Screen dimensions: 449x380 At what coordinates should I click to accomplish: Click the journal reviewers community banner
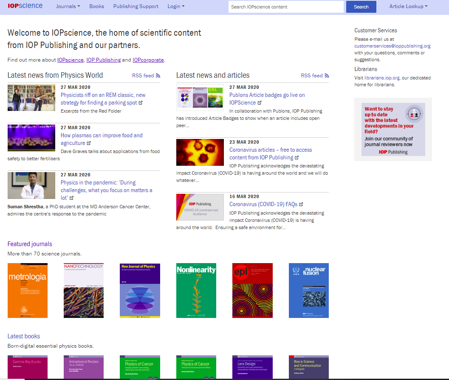393,130
